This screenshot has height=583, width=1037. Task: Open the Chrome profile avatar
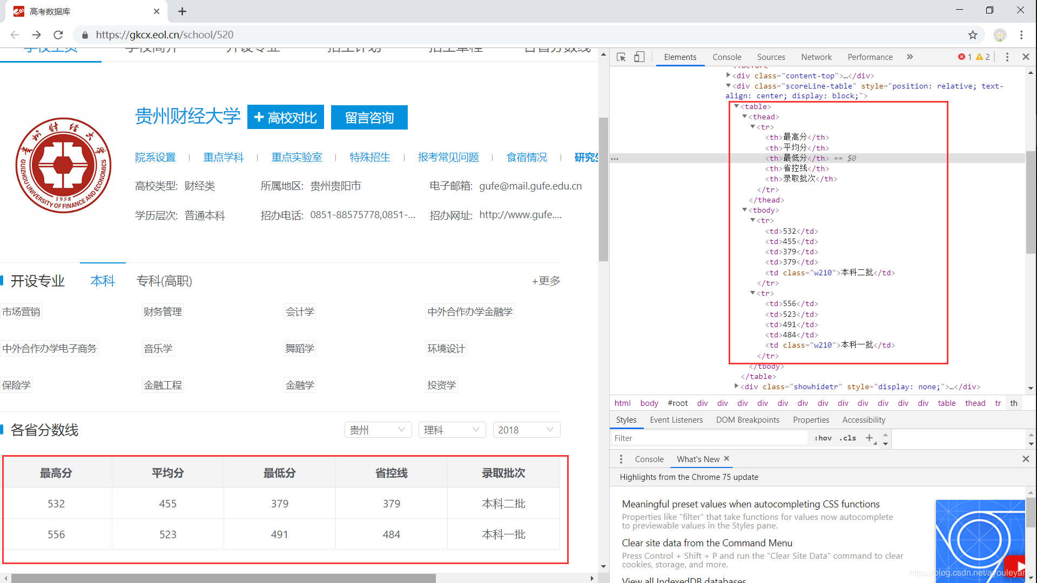[x=1000, y=35]
